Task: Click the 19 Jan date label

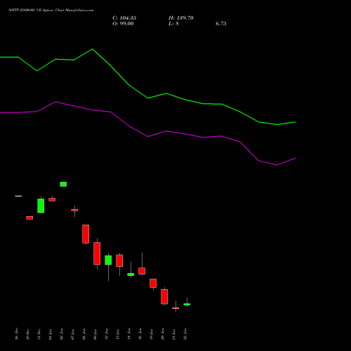Action: [152, 334]
